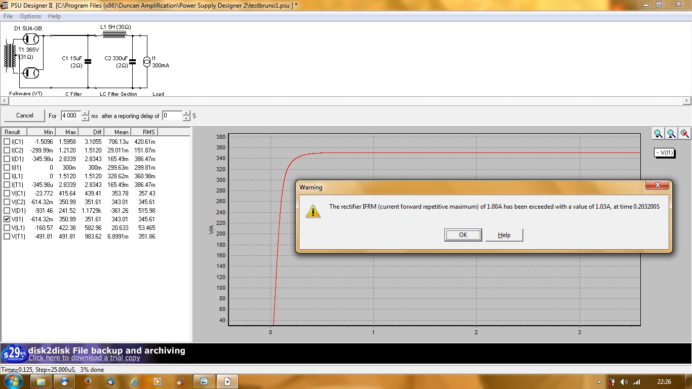Enable the V(C1) trace checkbox
This screenshot has height=389, width=692.
(7, 193)
